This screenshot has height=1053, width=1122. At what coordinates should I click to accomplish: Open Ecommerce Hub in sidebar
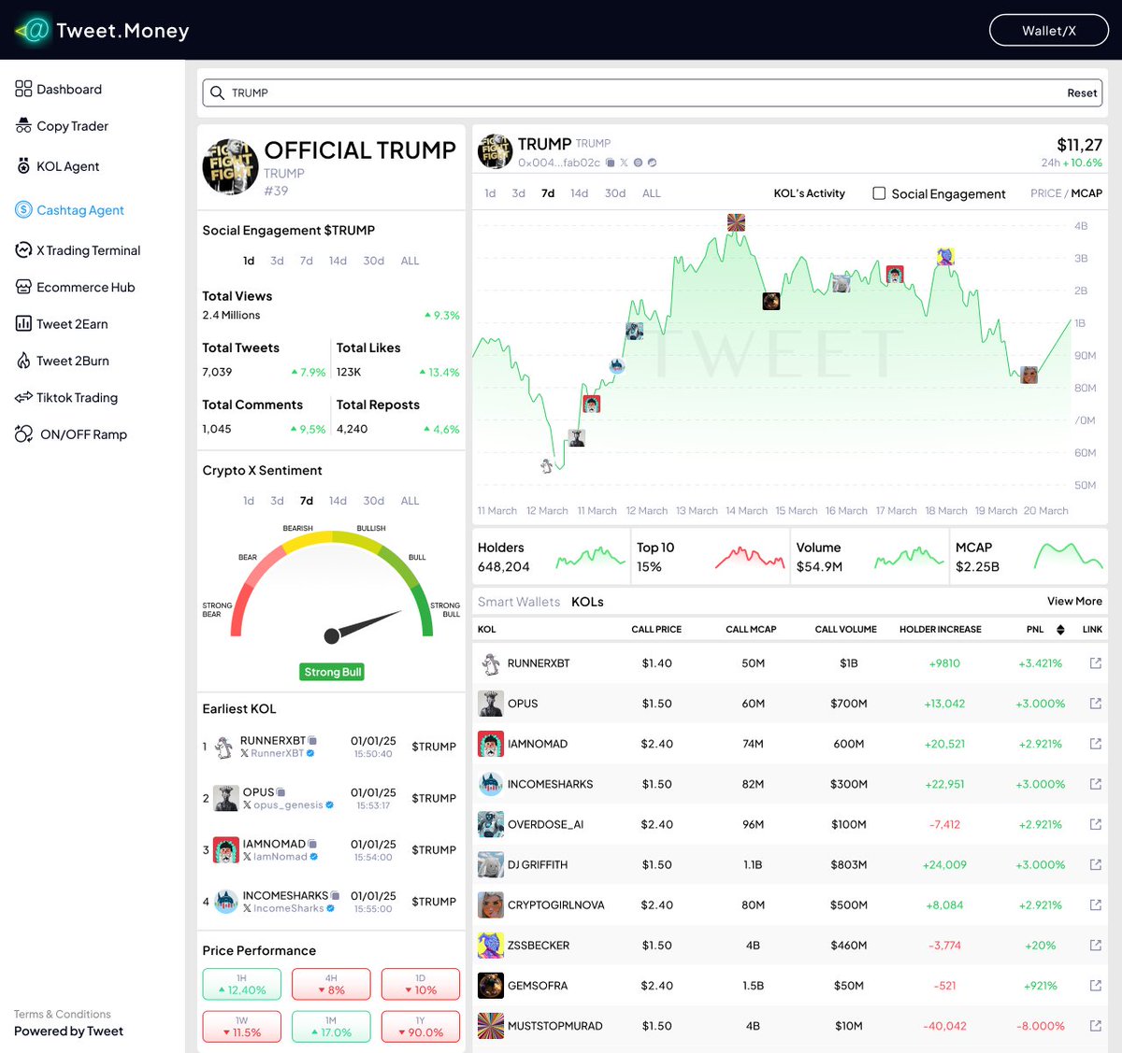point(75,287)
